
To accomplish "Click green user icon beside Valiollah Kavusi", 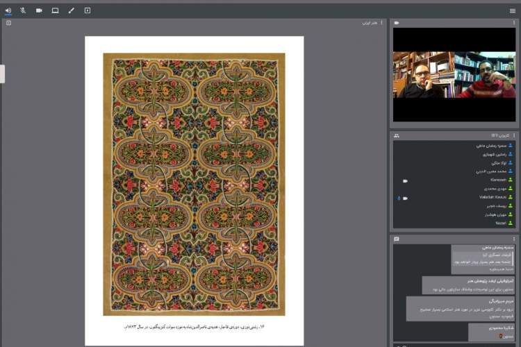I will point(511,197).
